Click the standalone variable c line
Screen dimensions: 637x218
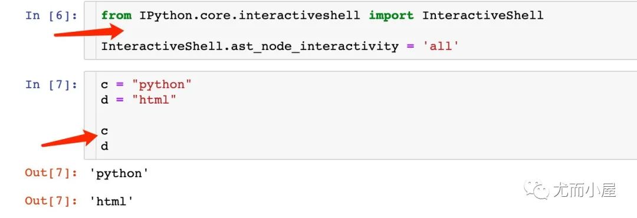[x=104, y=131]
